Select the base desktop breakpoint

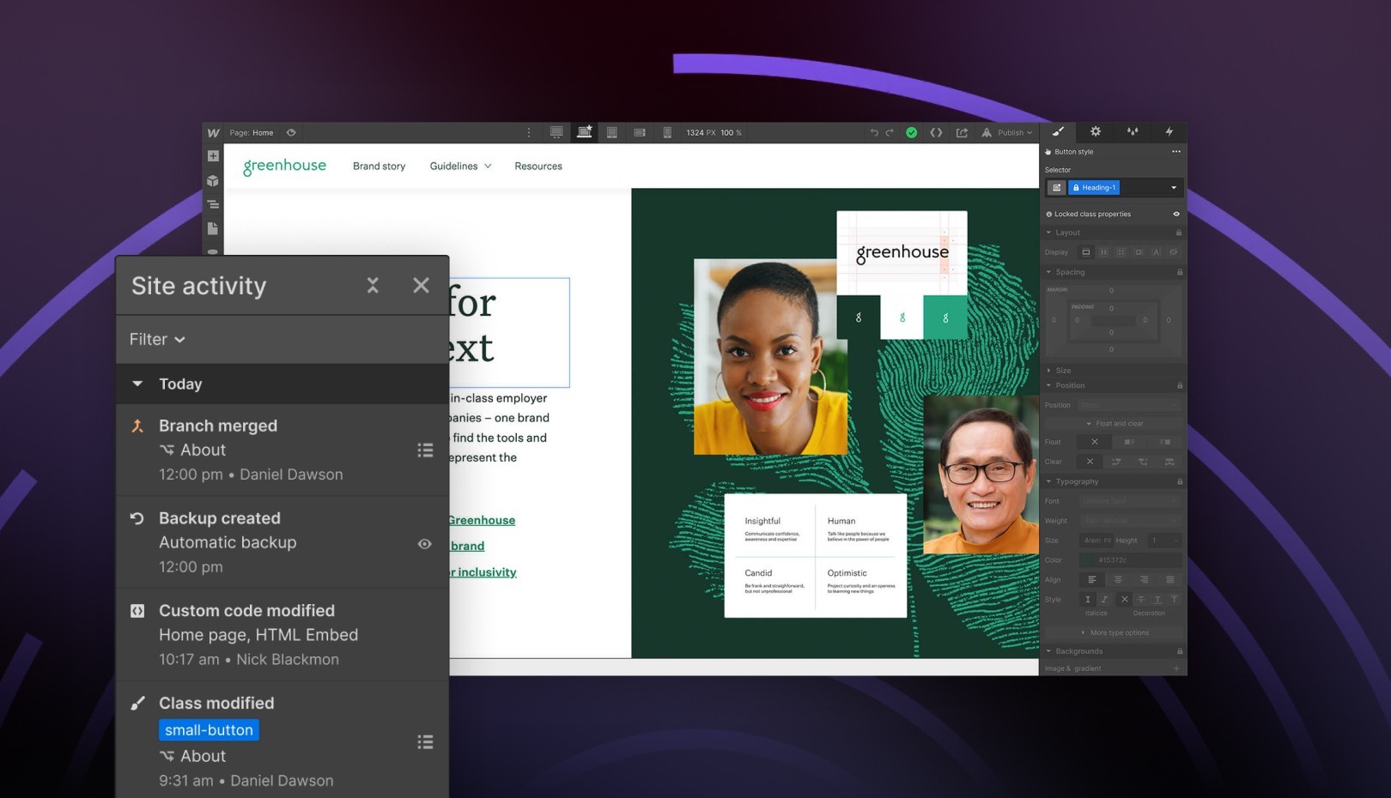[585, 132]
